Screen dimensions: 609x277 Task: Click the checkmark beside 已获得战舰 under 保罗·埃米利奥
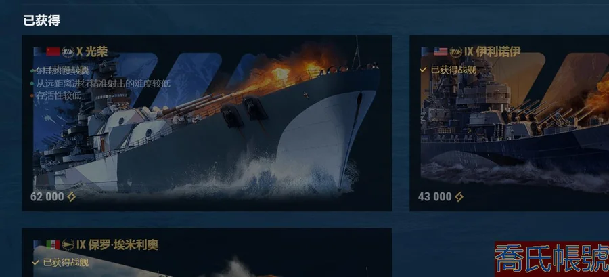pos(36,263)
